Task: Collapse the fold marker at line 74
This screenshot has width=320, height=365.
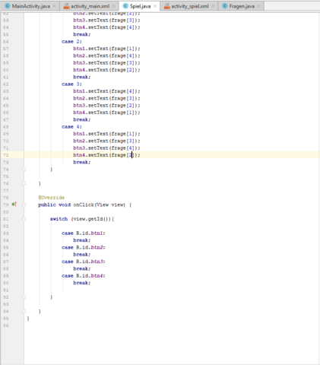Action: click(x=24, y=169)
